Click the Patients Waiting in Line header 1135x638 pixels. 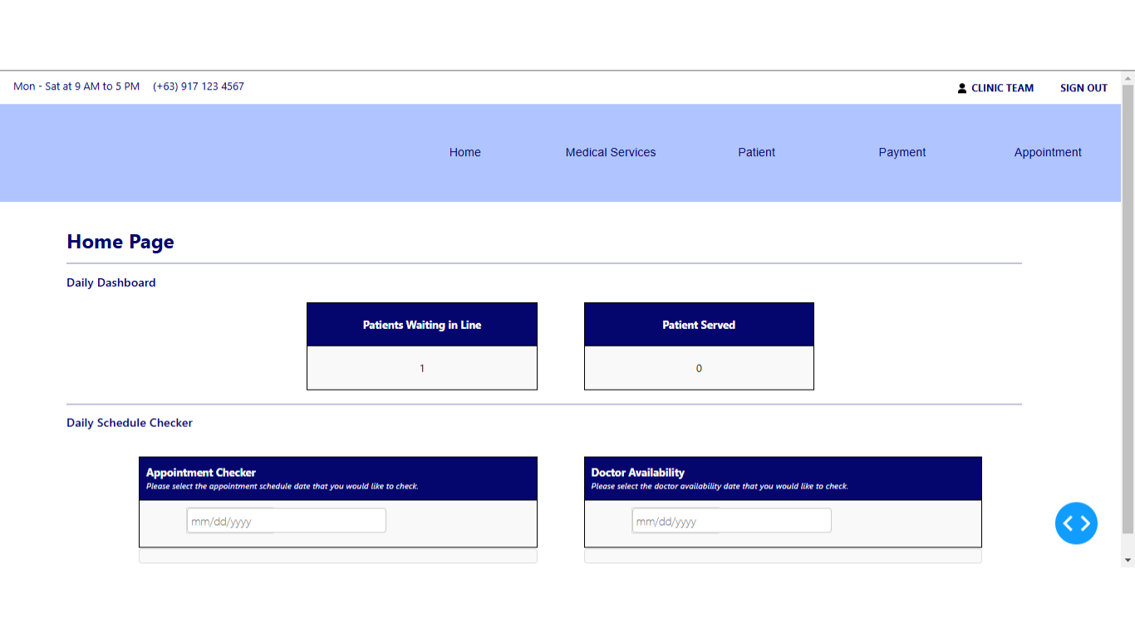tap(422, 325)
